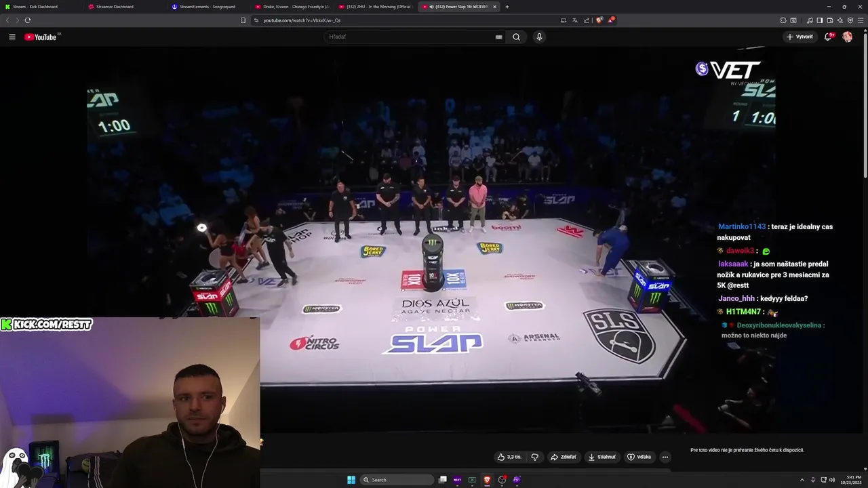The height and width of the screenshot is (488, 868).
Task: Open Brave Wallet icon in toolbar
Action: pyautogui.click(x=830, y=20)
